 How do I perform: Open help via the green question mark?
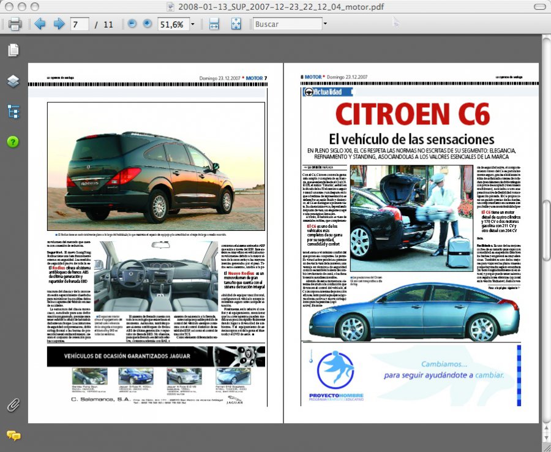click(x=13, y=141)
